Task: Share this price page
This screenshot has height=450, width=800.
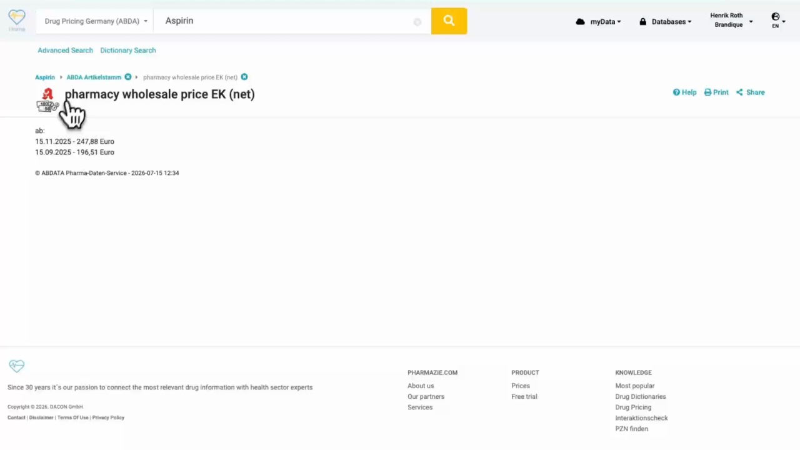Action: (x=750, y=92)
